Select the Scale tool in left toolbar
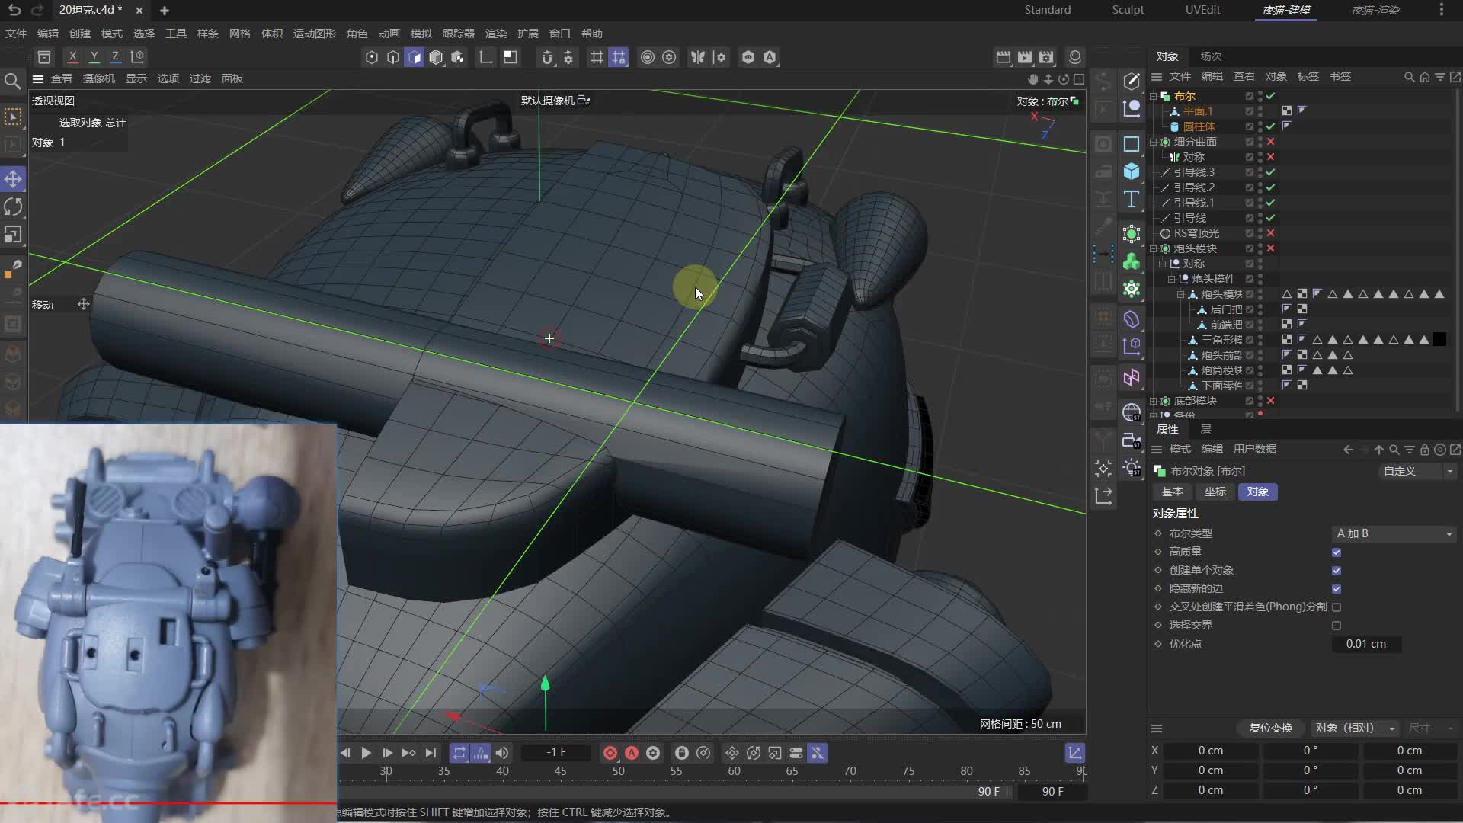 point(13,235)
